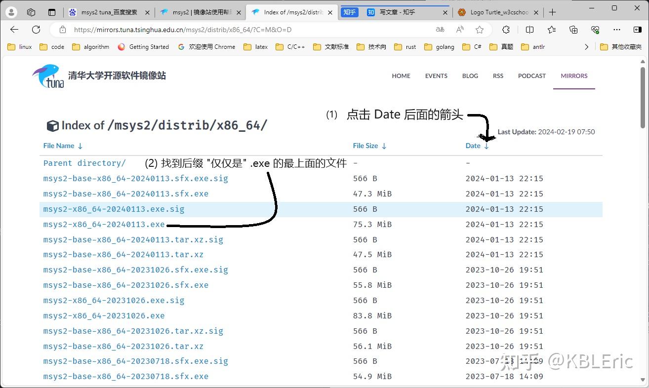Reload the page with refresh icon
This screenshot has width=649, height=388.
click(x=36, y=29)
